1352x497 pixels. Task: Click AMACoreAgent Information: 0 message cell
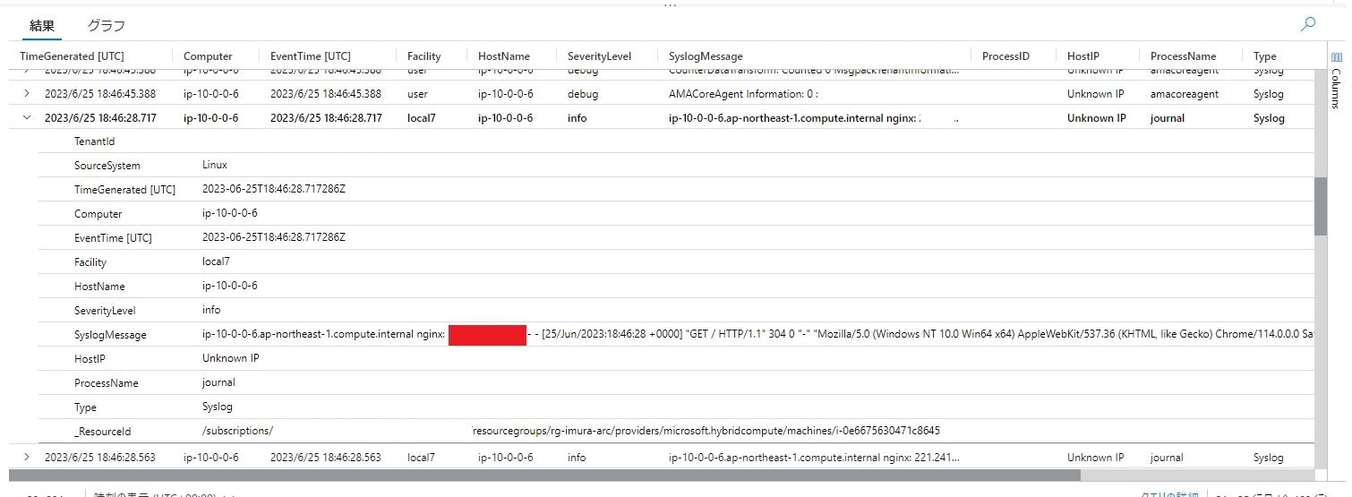coord(743,93)
